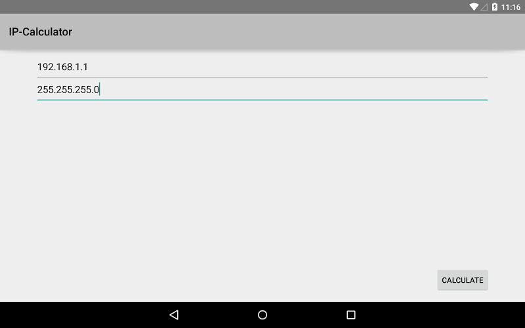Tap the Android back navigation icon
The image size is (525, 328).
click(174, 315)
